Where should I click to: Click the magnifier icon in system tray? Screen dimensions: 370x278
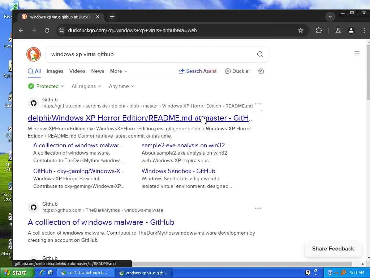click(343, 273)
